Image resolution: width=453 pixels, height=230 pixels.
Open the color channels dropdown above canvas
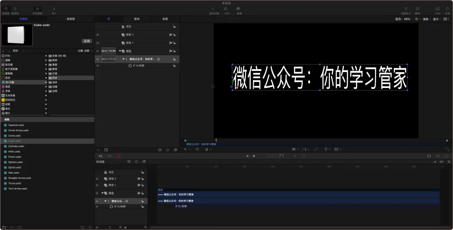417,19
